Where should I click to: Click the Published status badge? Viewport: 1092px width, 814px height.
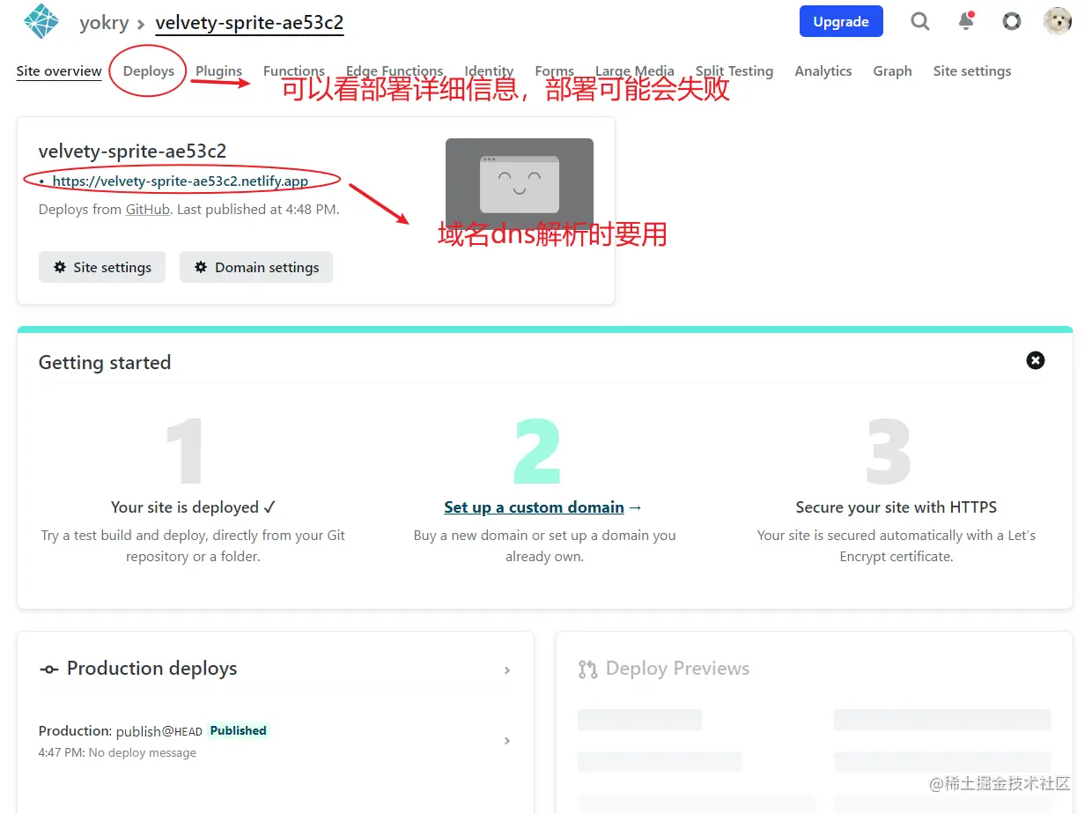point(238,730)
